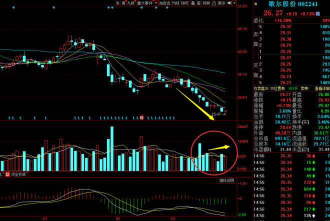The image size is (330, 221).
Task: Click the red icon beside 资金抄底
Action: (x=7, y=174)
